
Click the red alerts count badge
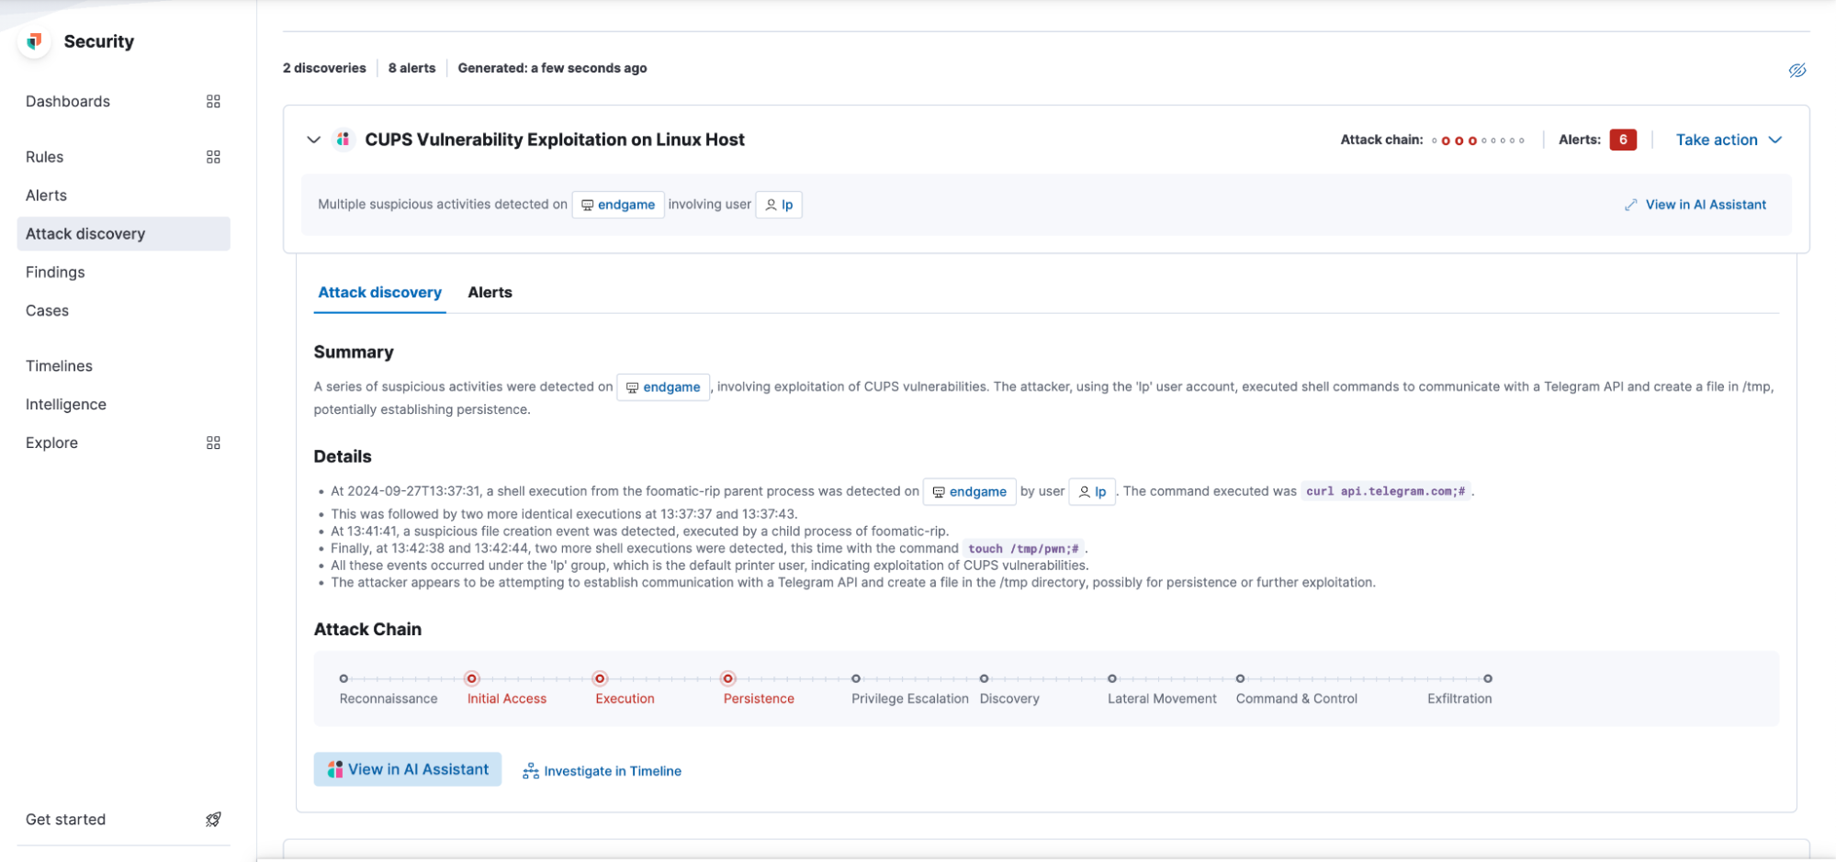coord(1622,140)
